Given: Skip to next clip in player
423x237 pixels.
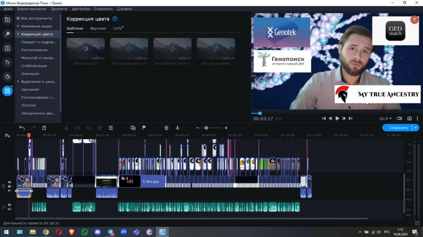Looking at the screenshot, I should point(351,118).
